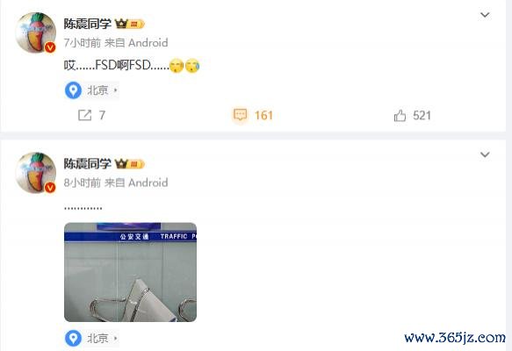The height and width of the screenshot is (351, 512).
Task: Expand the second post's chevron dropdown menu
Action: click(485, 154)
